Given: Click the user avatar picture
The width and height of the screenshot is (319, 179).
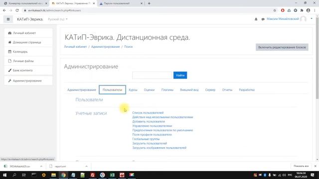Looking at the screenshot, I should [303, 19].
